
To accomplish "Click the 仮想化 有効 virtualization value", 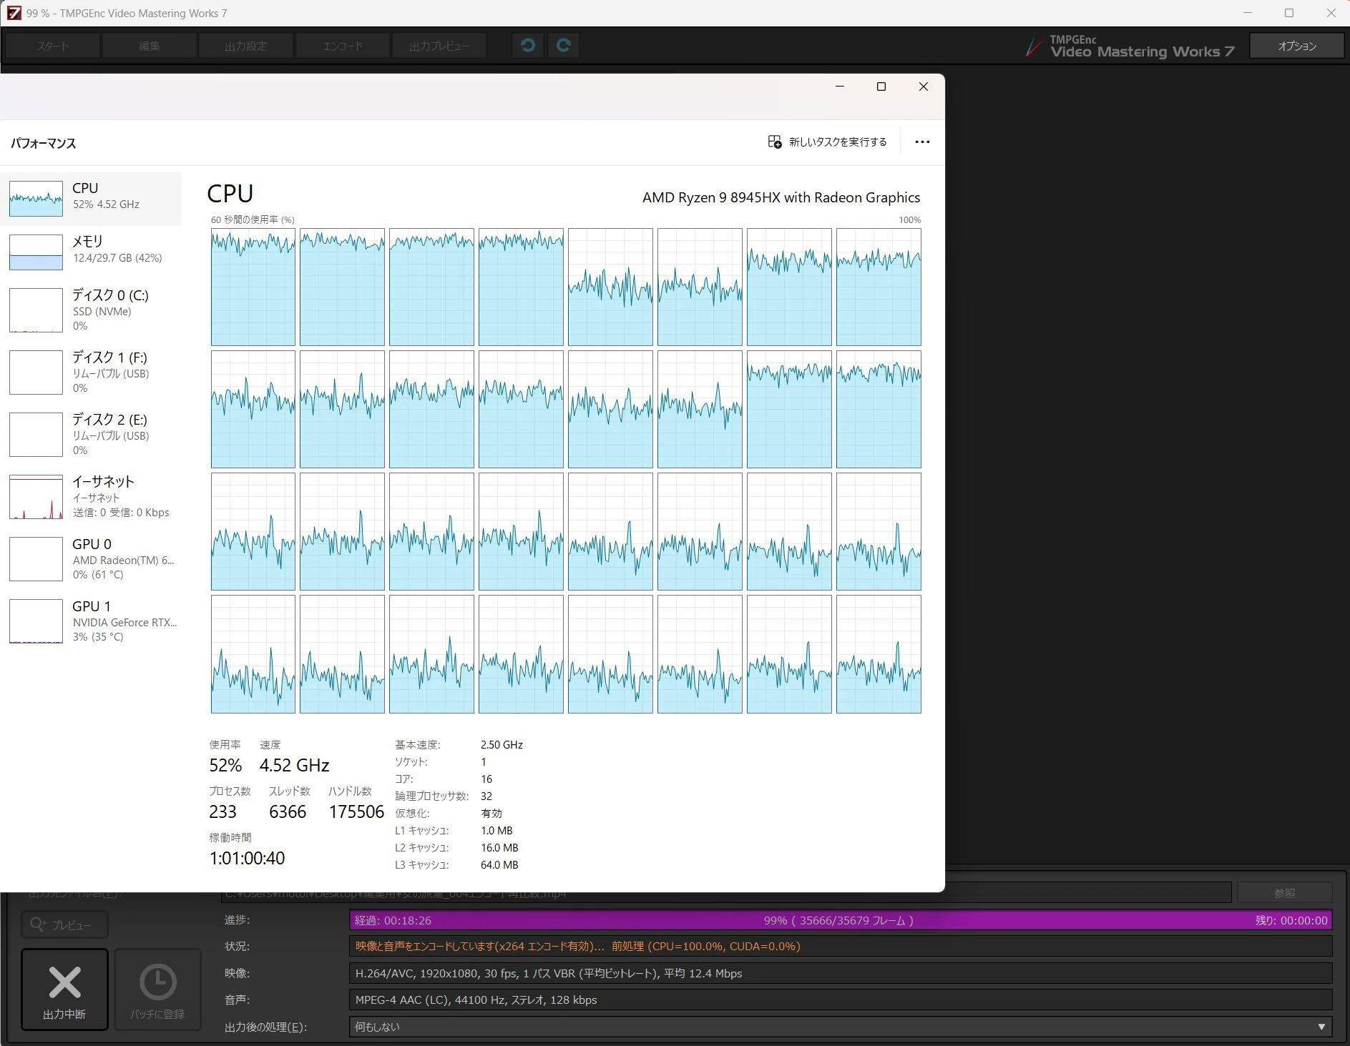I will pos(491,813).
